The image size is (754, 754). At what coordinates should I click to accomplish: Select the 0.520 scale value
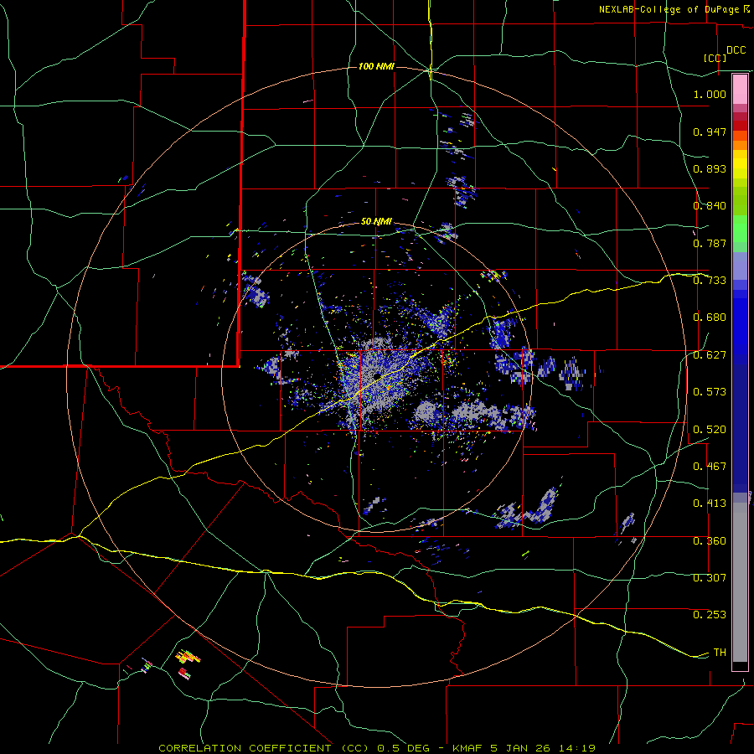click(710, 429)
